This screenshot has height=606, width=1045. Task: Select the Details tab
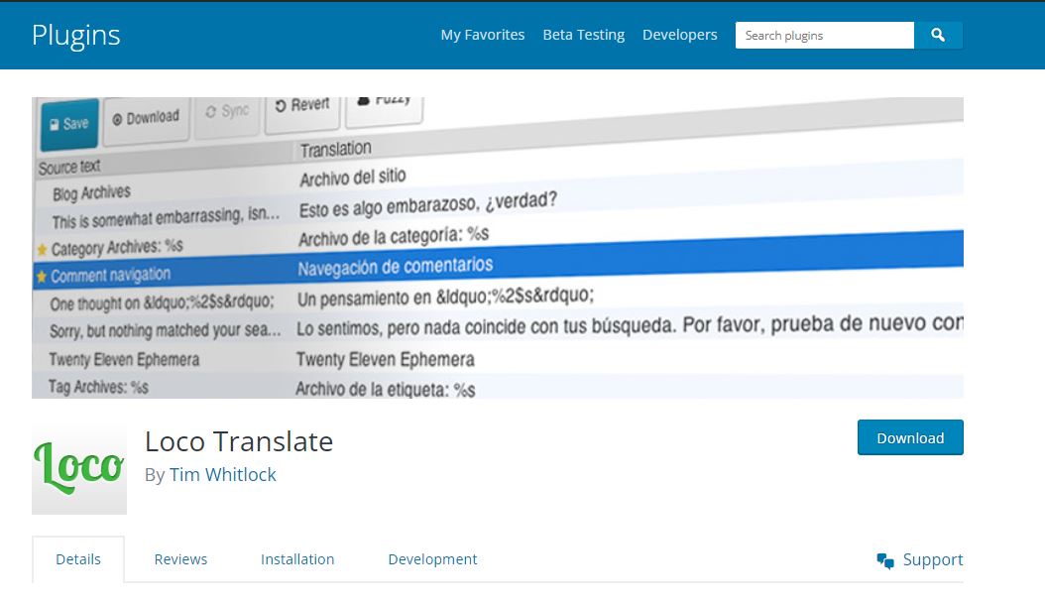point(78,559)
